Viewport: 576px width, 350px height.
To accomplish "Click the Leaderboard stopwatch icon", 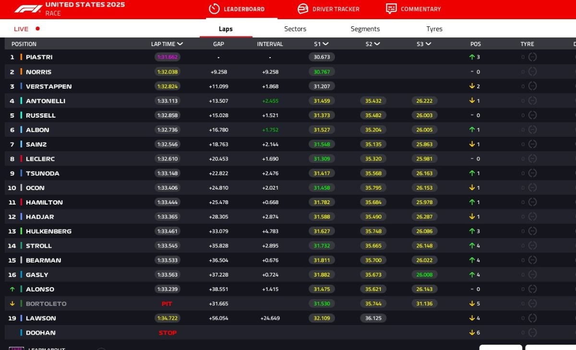I will pos(215,9).
